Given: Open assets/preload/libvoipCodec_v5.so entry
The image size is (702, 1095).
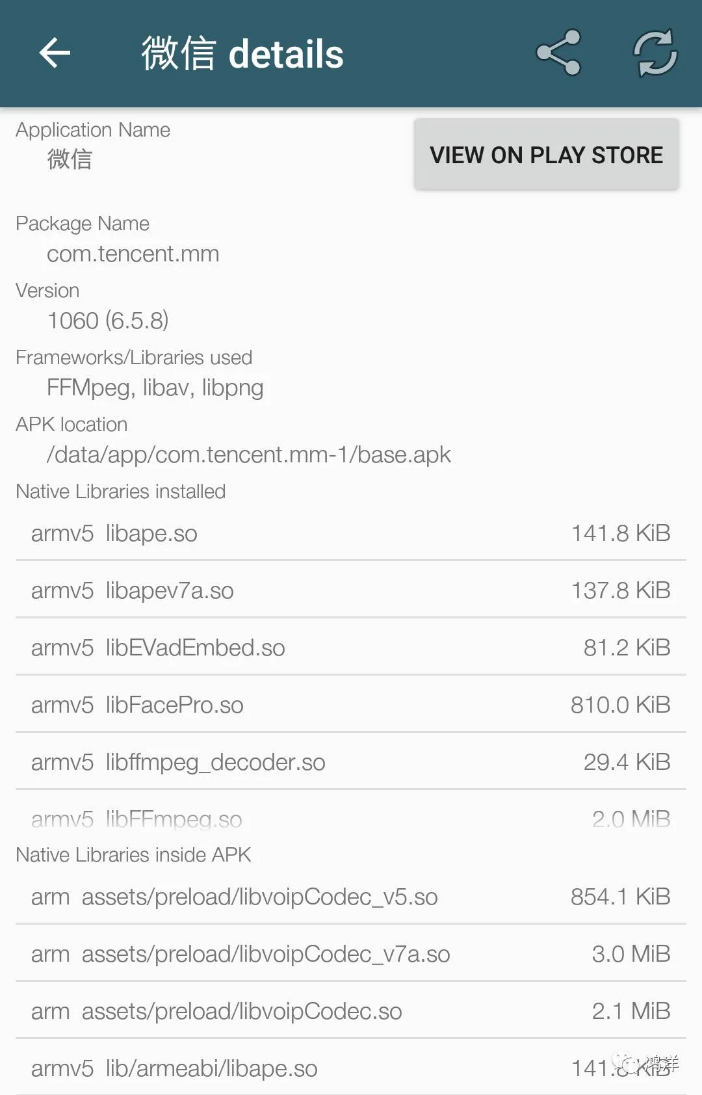Looking at the screenshot, I should pyautogui.click(x=351, y=897).
